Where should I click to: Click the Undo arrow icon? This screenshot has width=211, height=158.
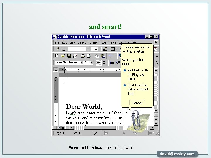tap(110, 56)
